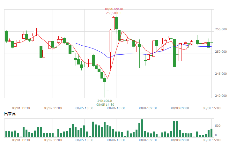Click 08/08 15:00 under the price chart

212,108
